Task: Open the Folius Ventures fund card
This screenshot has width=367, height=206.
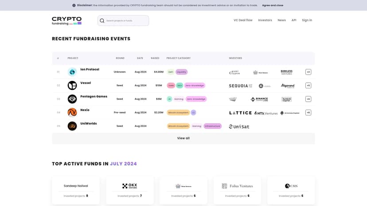Action: (237, 191)
